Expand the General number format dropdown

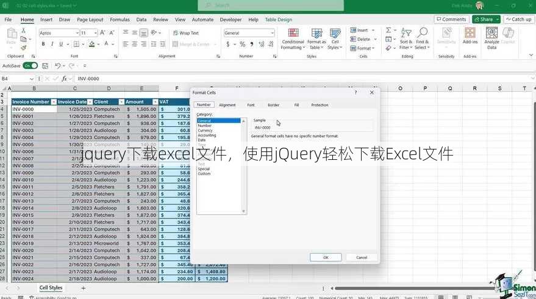click(x=272, y=33)
